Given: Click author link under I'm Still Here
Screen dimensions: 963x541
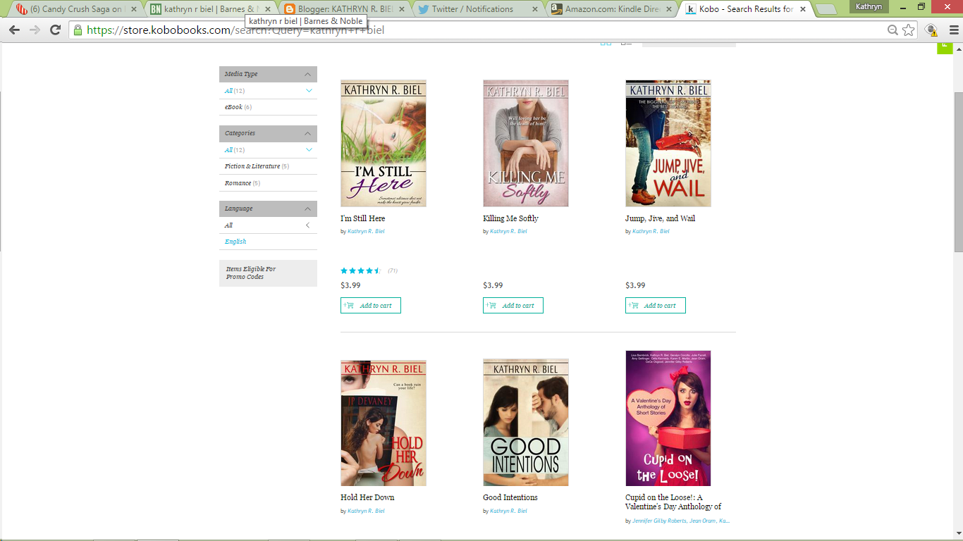Looking at the screenshot, I should pos(366,231).
